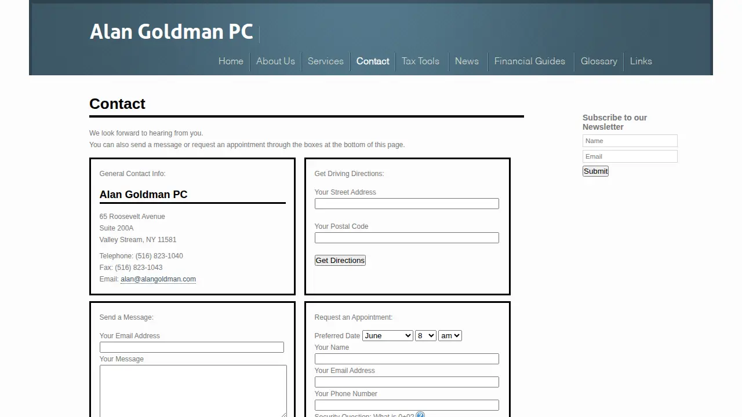The width and height of the screenshot is (742, 417).
Task: Click the security question help icon
Action: tap(420, 415)
